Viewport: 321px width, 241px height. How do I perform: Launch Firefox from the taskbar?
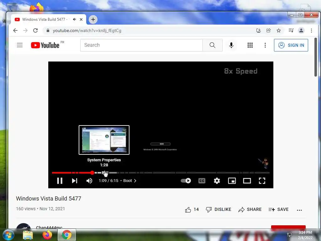[x=47, y=235]
